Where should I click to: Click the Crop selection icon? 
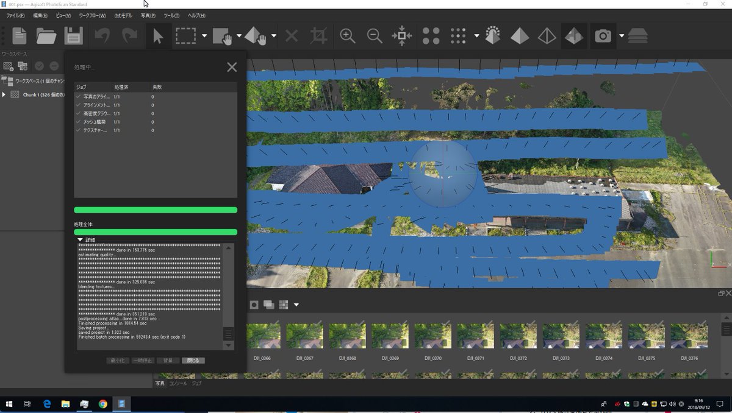318,36
